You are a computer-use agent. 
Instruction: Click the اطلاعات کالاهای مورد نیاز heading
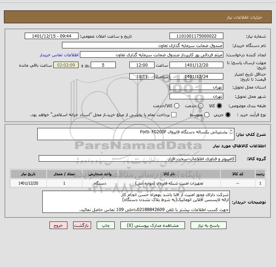coord(239,146)
